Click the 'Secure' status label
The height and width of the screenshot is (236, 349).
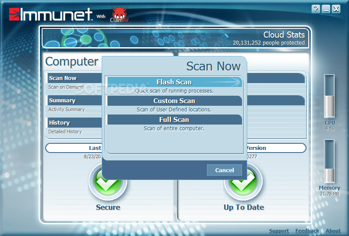(108, 207)
